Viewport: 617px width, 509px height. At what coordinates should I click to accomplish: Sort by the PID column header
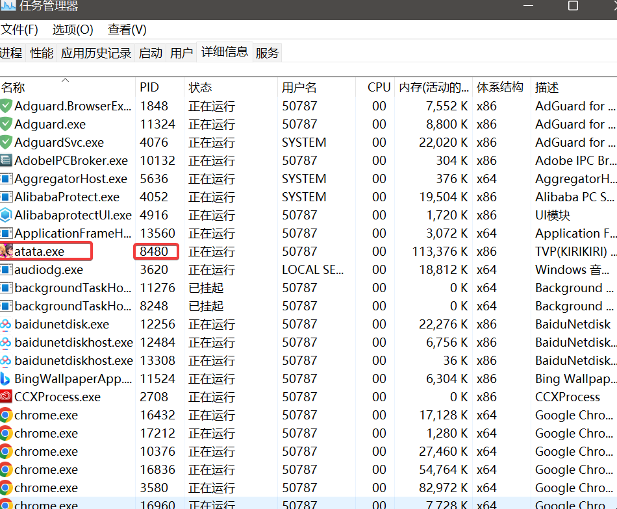click(149, 88)
